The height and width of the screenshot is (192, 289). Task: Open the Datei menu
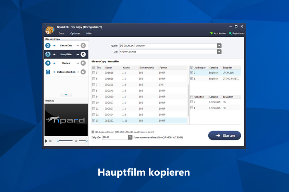[x=61, y=34]
